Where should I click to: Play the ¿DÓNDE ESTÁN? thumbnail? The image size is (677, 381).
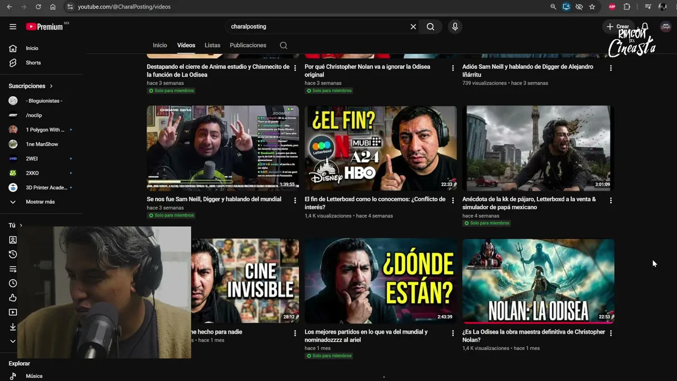(x=381, y=281)
